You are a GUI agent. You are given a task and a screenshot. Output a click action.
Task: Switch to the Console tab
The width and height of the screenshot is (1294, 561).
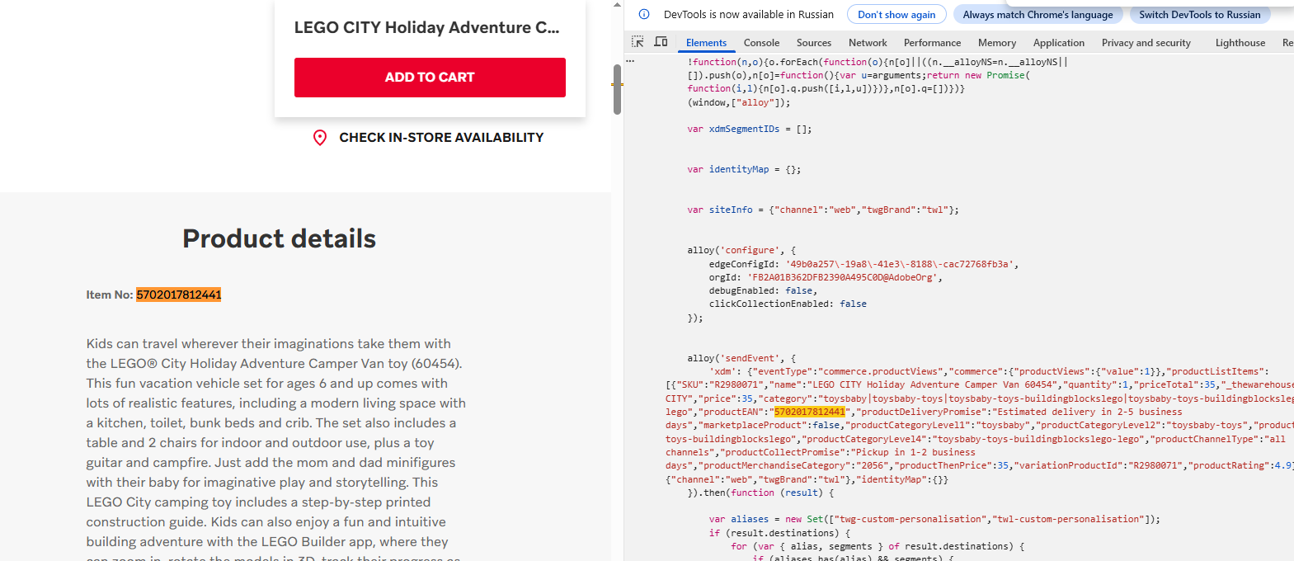(x=761, y=43)
